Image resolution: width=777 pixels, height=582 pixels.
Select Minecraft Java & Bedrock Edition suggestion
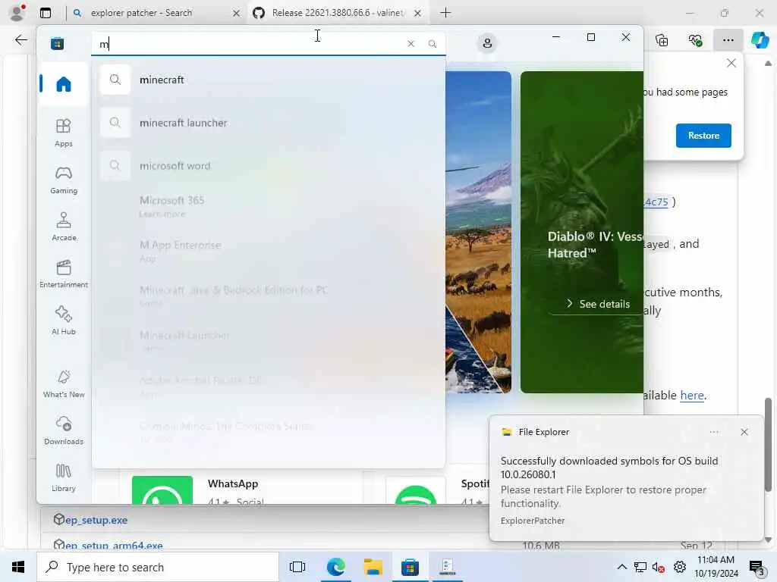[x=268, y=296]
